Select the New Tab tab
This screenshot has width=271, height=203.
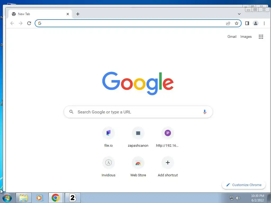(40, 14)
